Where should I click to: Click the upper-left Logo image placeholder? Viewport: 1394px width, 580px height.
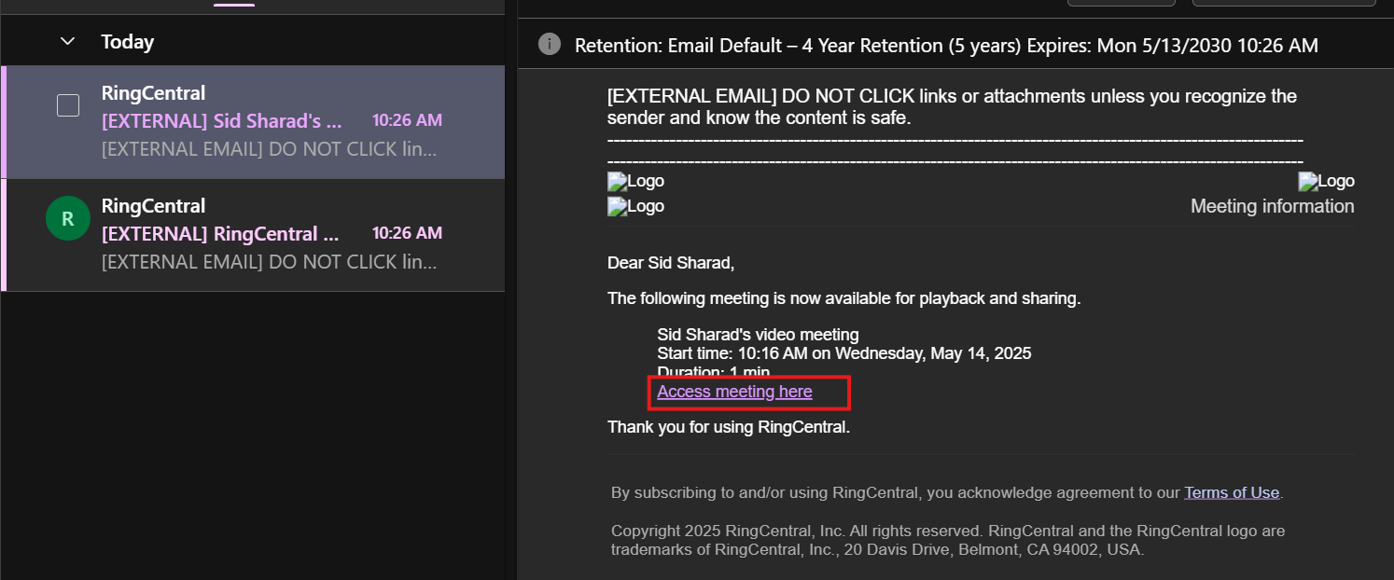pos(635,181)
